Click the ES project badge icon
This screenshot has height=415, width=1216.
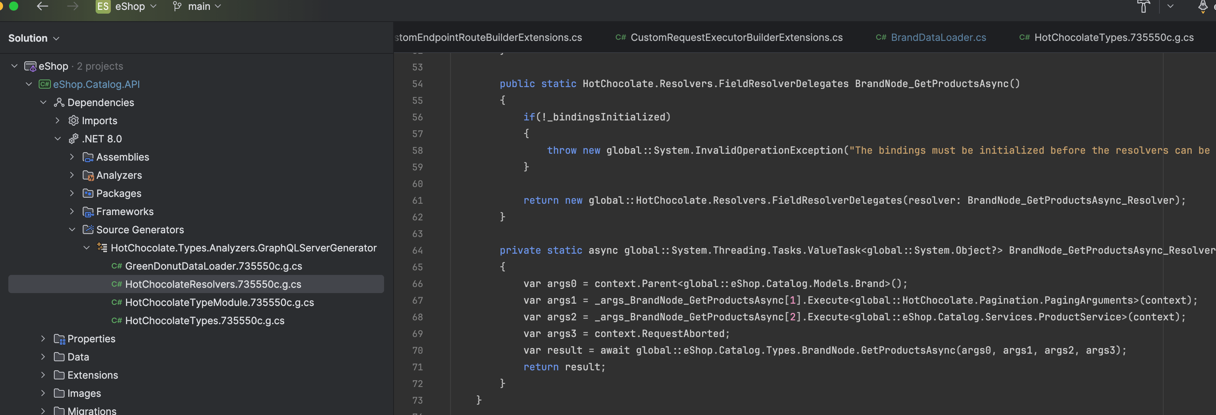pyautogui.click(x=103, y=6)
